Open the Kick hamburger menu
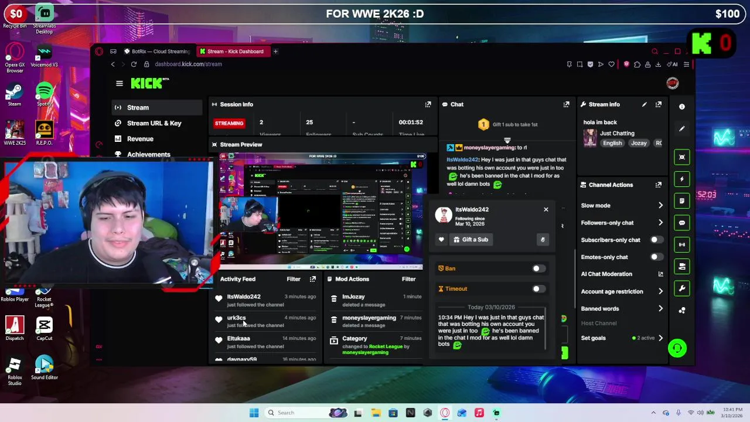Image resolution: width=750 pixels, height=422 pixels. [x=120, y=83]
